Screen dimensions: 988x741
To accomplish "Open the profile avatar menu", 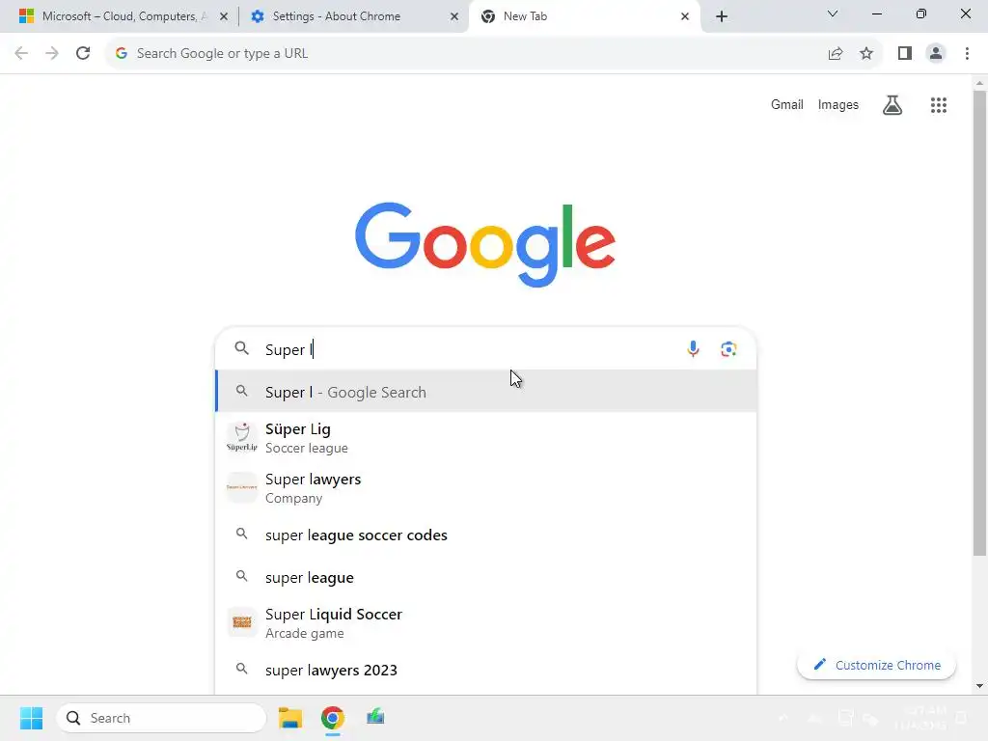I will (936, 54).
